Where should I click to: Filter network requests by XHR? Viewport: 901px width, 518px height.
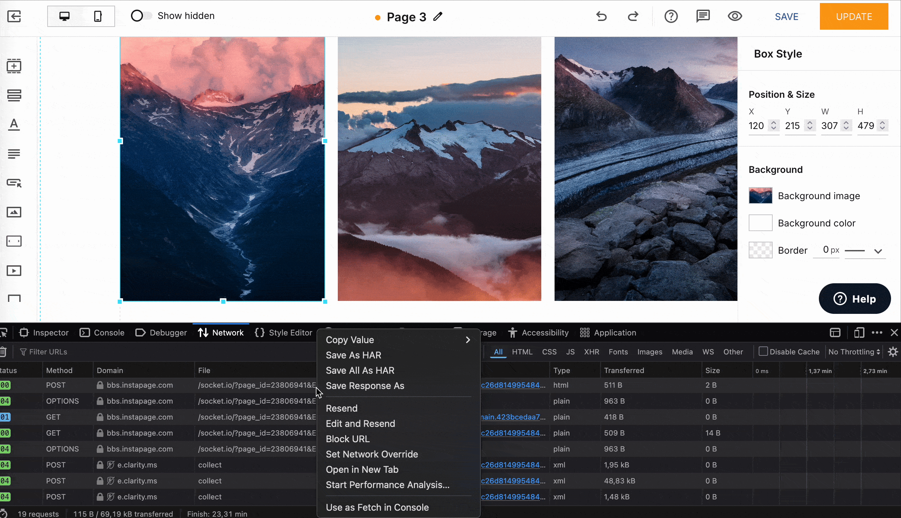click(x=591, y=352)
